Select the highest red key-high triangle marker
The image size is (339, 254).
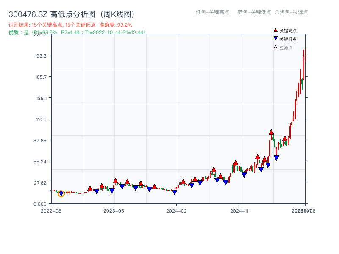pyautogui.click(x=271, y=132)
